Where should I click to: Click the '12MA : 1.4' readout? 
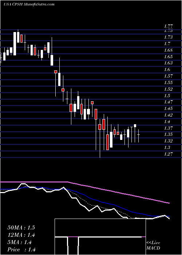pos(21,235)
